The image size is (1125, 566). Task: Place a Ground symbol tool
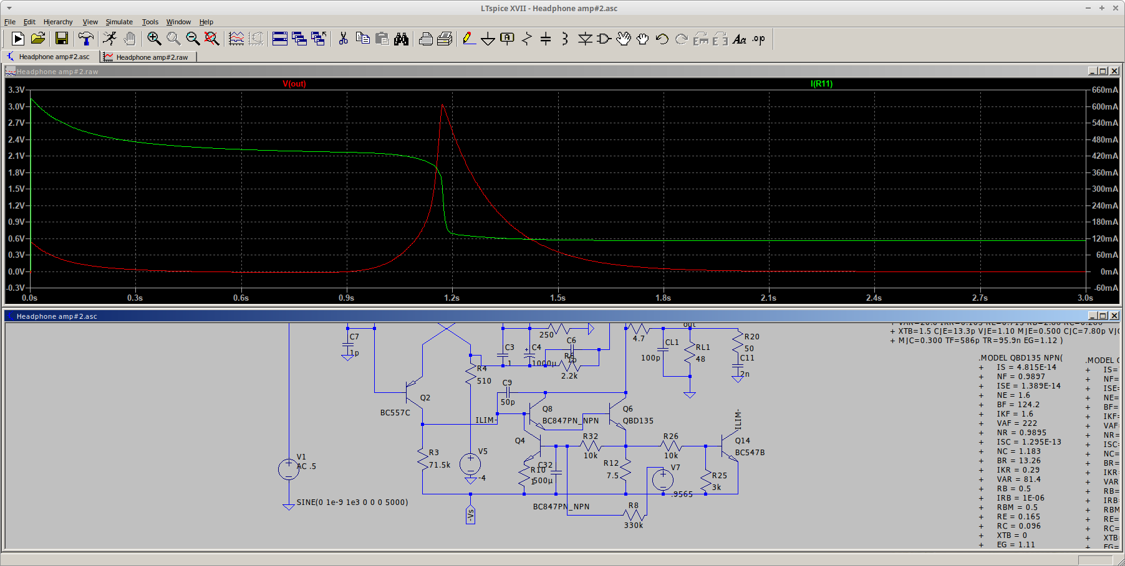tap(488, 39)
